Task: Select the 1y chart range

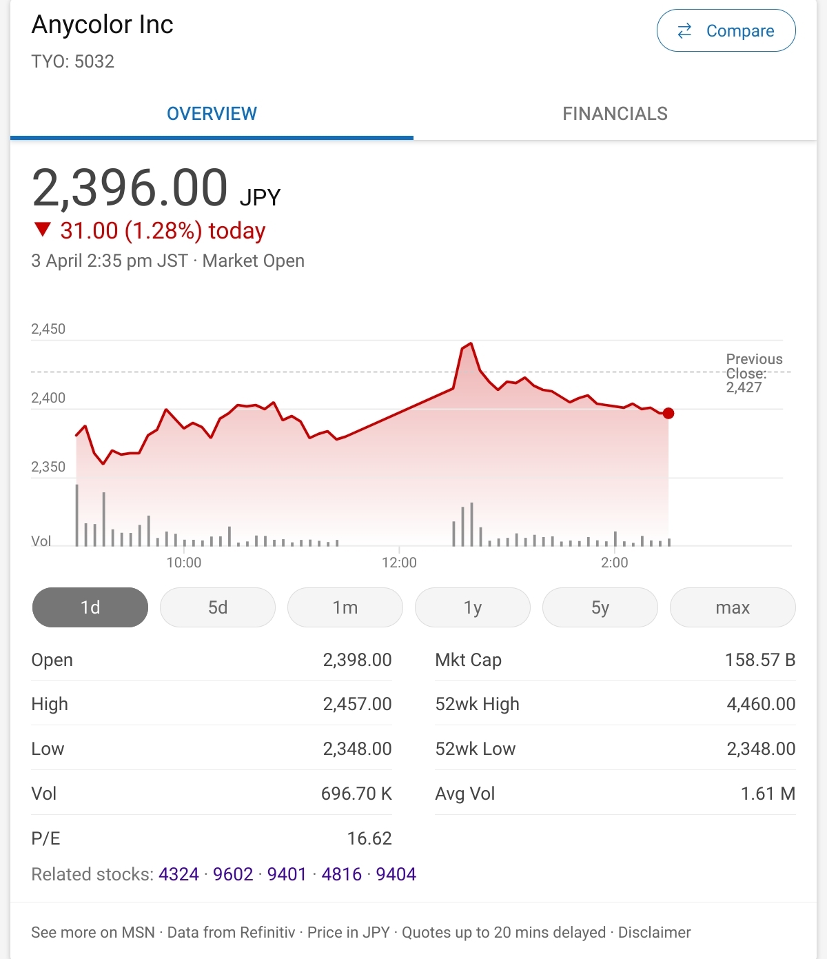Action: (x=473, y=607)
